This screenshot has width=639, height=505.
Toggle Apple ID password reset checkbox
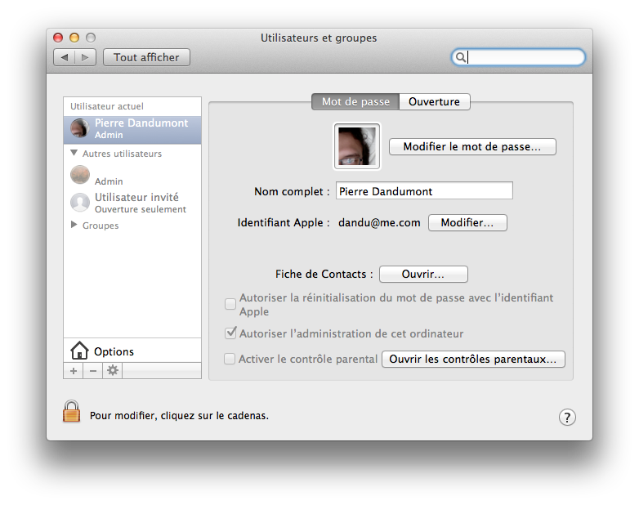click(230, 304)
